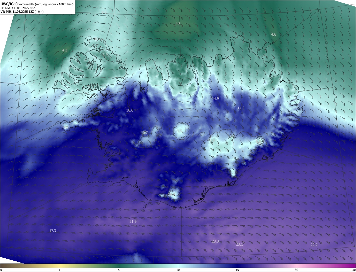Click the 15 tick on the color scale
The width and height of the screenshot is (356, 272).
pos(237,270)
